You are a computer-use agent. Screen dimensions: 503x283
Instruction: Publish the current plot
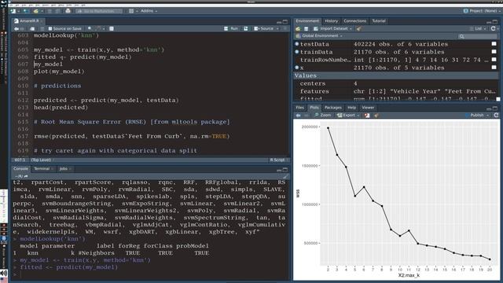click(x=474, y=116)
